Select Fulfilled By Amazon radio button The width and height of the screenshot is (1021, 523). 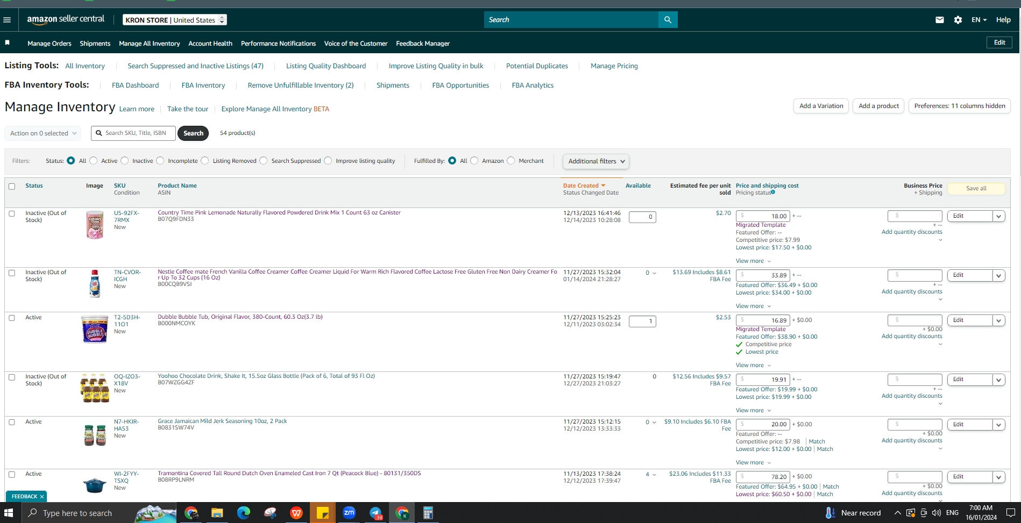pyautogui.click(x=474, y=161)
